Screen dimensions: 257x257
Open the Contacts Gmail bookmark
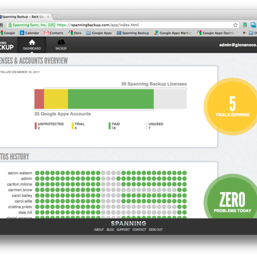(53, 33)
